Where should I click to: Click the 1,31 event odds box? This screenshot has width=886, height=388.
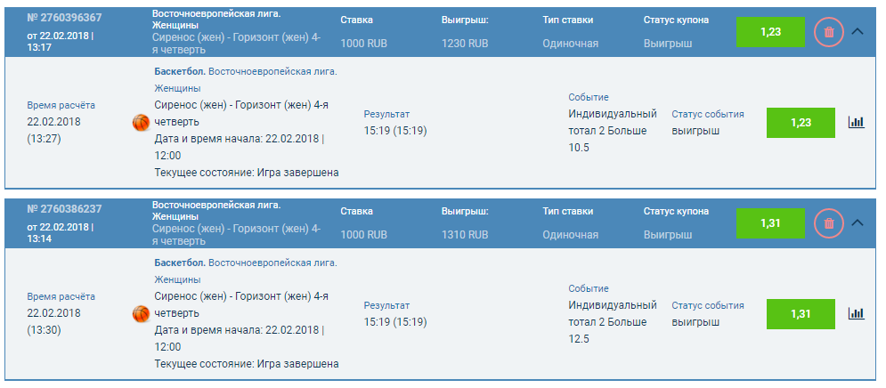click(801, 313)
